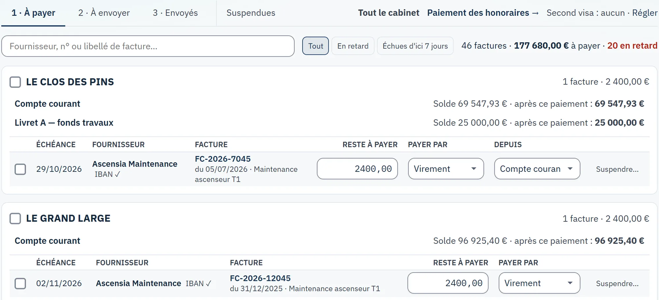Filter by 'Échues d'ici 7 jours'
659x300 pixels.
[x=415, y=46]
